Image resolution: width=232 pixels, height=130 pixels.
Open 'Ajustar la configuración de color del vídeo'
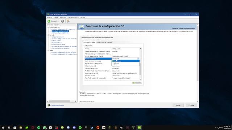64,52
